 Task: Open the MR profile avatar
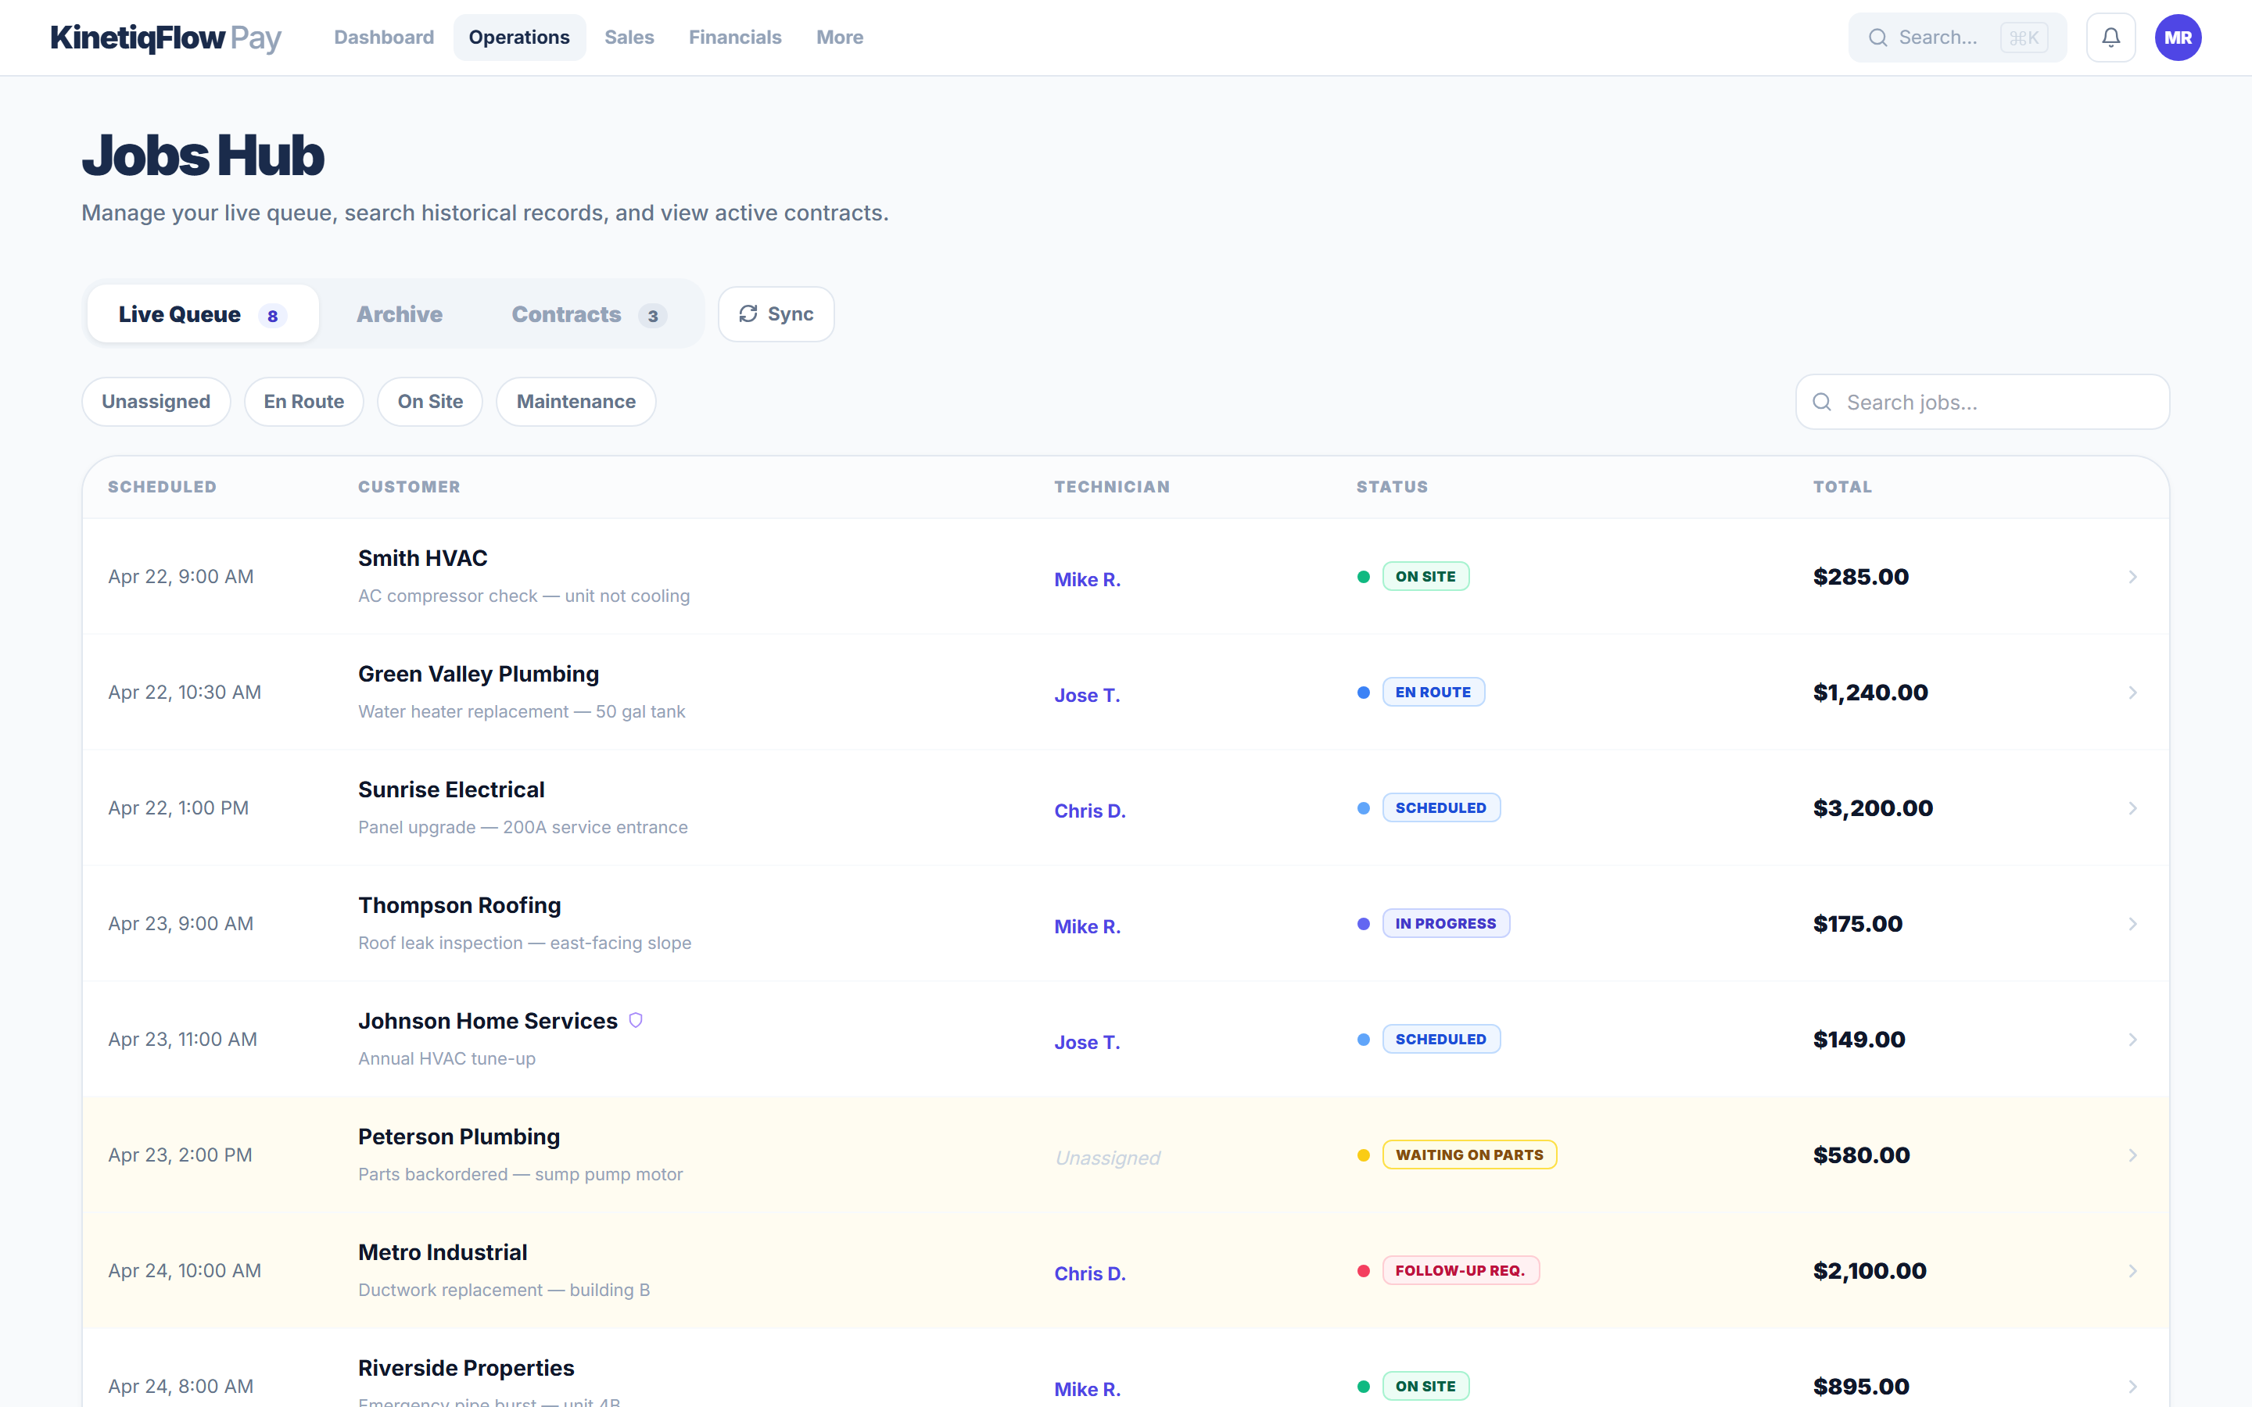pyautogui.click(x=2179, y=38)
